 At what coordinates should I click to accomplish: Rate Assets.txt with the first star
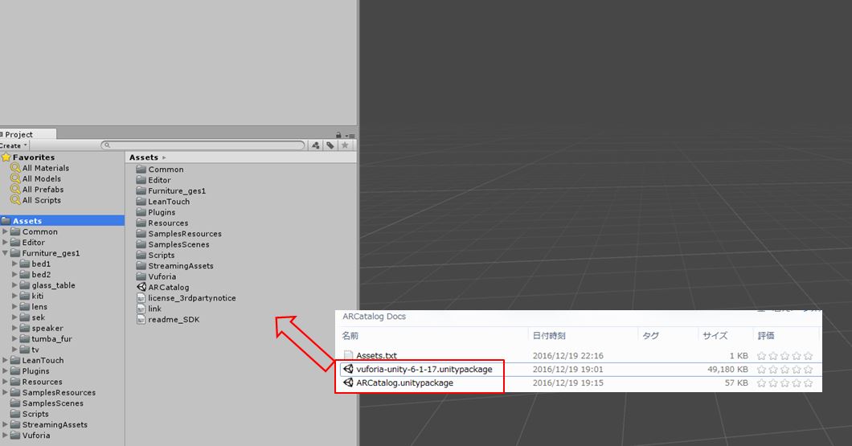tap(761, 356)
